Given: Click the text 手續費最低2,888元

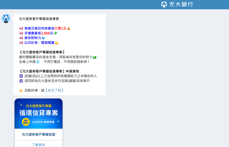Looking at the screenshot, I should click(x=39, y=33).
